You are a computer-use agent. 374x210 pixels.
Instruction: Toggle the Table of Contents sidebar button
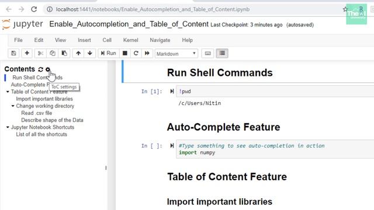click(x=222, y=53)
